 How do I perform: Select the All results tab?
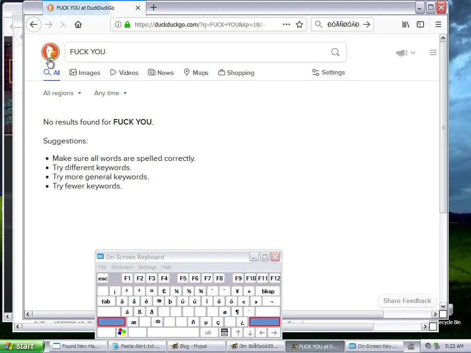pos(52,73)
